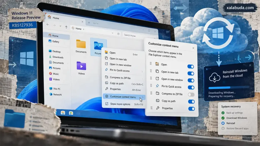Click drag handle beside Open row

point(151,63)
